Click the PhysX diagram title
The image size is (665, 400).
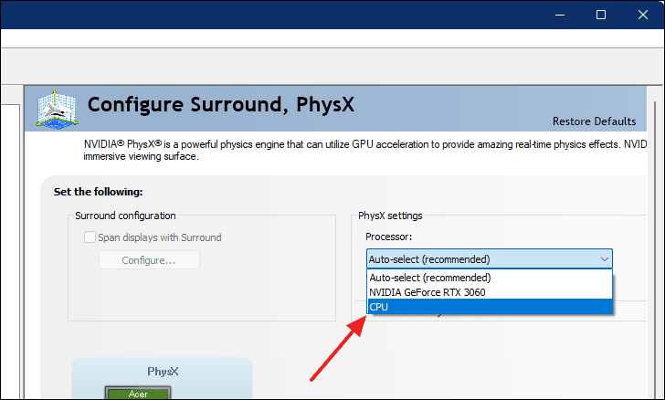coord(163,372)
